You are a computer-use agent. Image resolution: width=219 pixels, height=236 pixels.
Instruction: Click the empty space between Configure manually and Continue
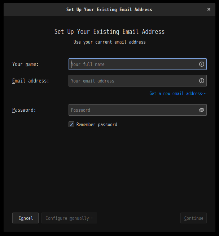click(x=139, y=218)
